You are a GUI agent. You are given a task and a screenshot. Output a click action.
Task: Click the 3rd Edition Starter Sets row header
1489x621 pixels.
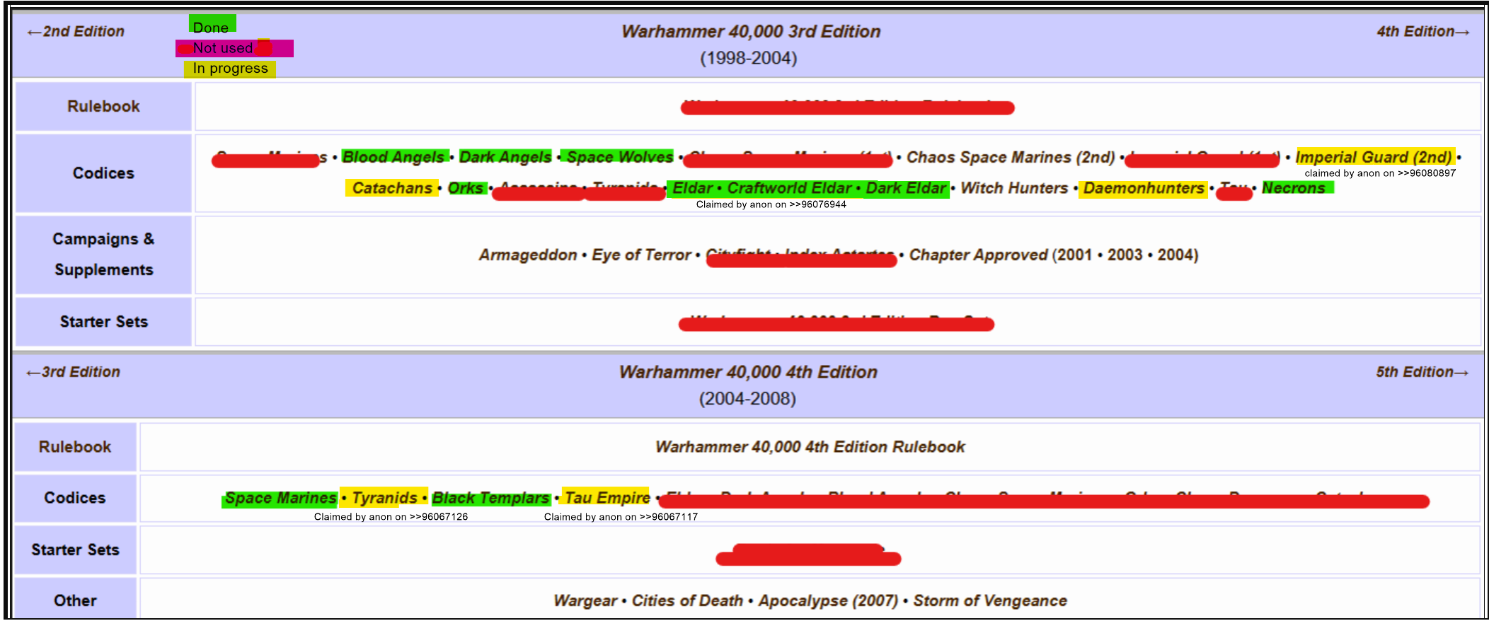(x=103, y=322)
